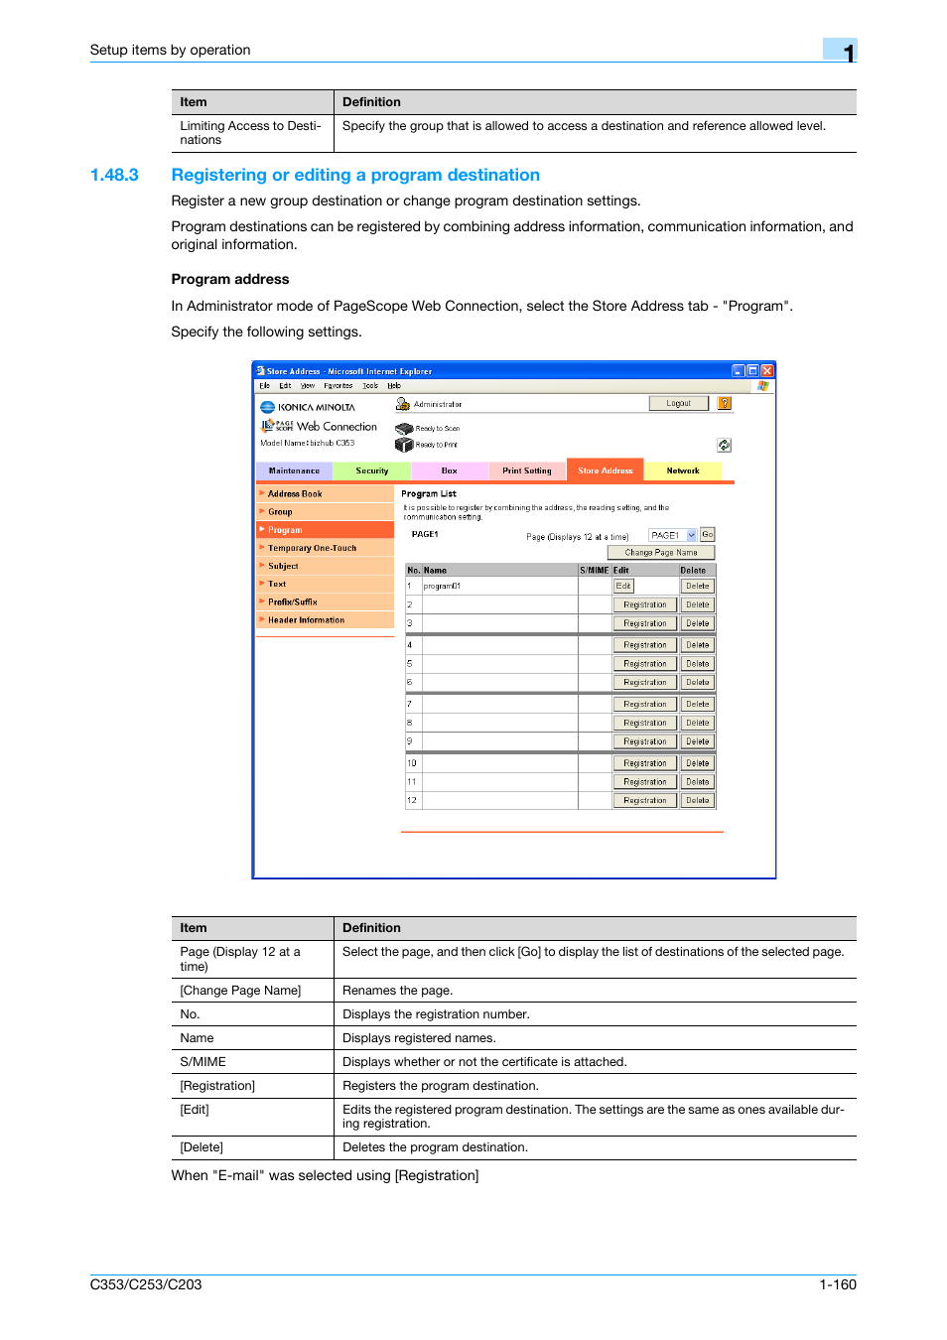This screenshot has width=947, height=1340.
Task: Click the Model Name bizhub C353 text
Action: pyautogui.click(x=308, y=443)
